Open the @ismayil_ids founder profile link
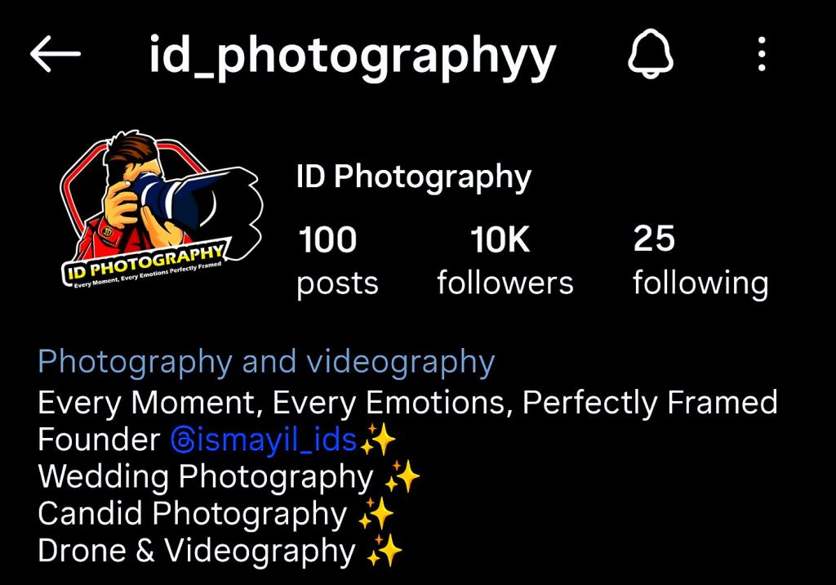836x585 pixels. pyautogui.click(x=264, y=441)
